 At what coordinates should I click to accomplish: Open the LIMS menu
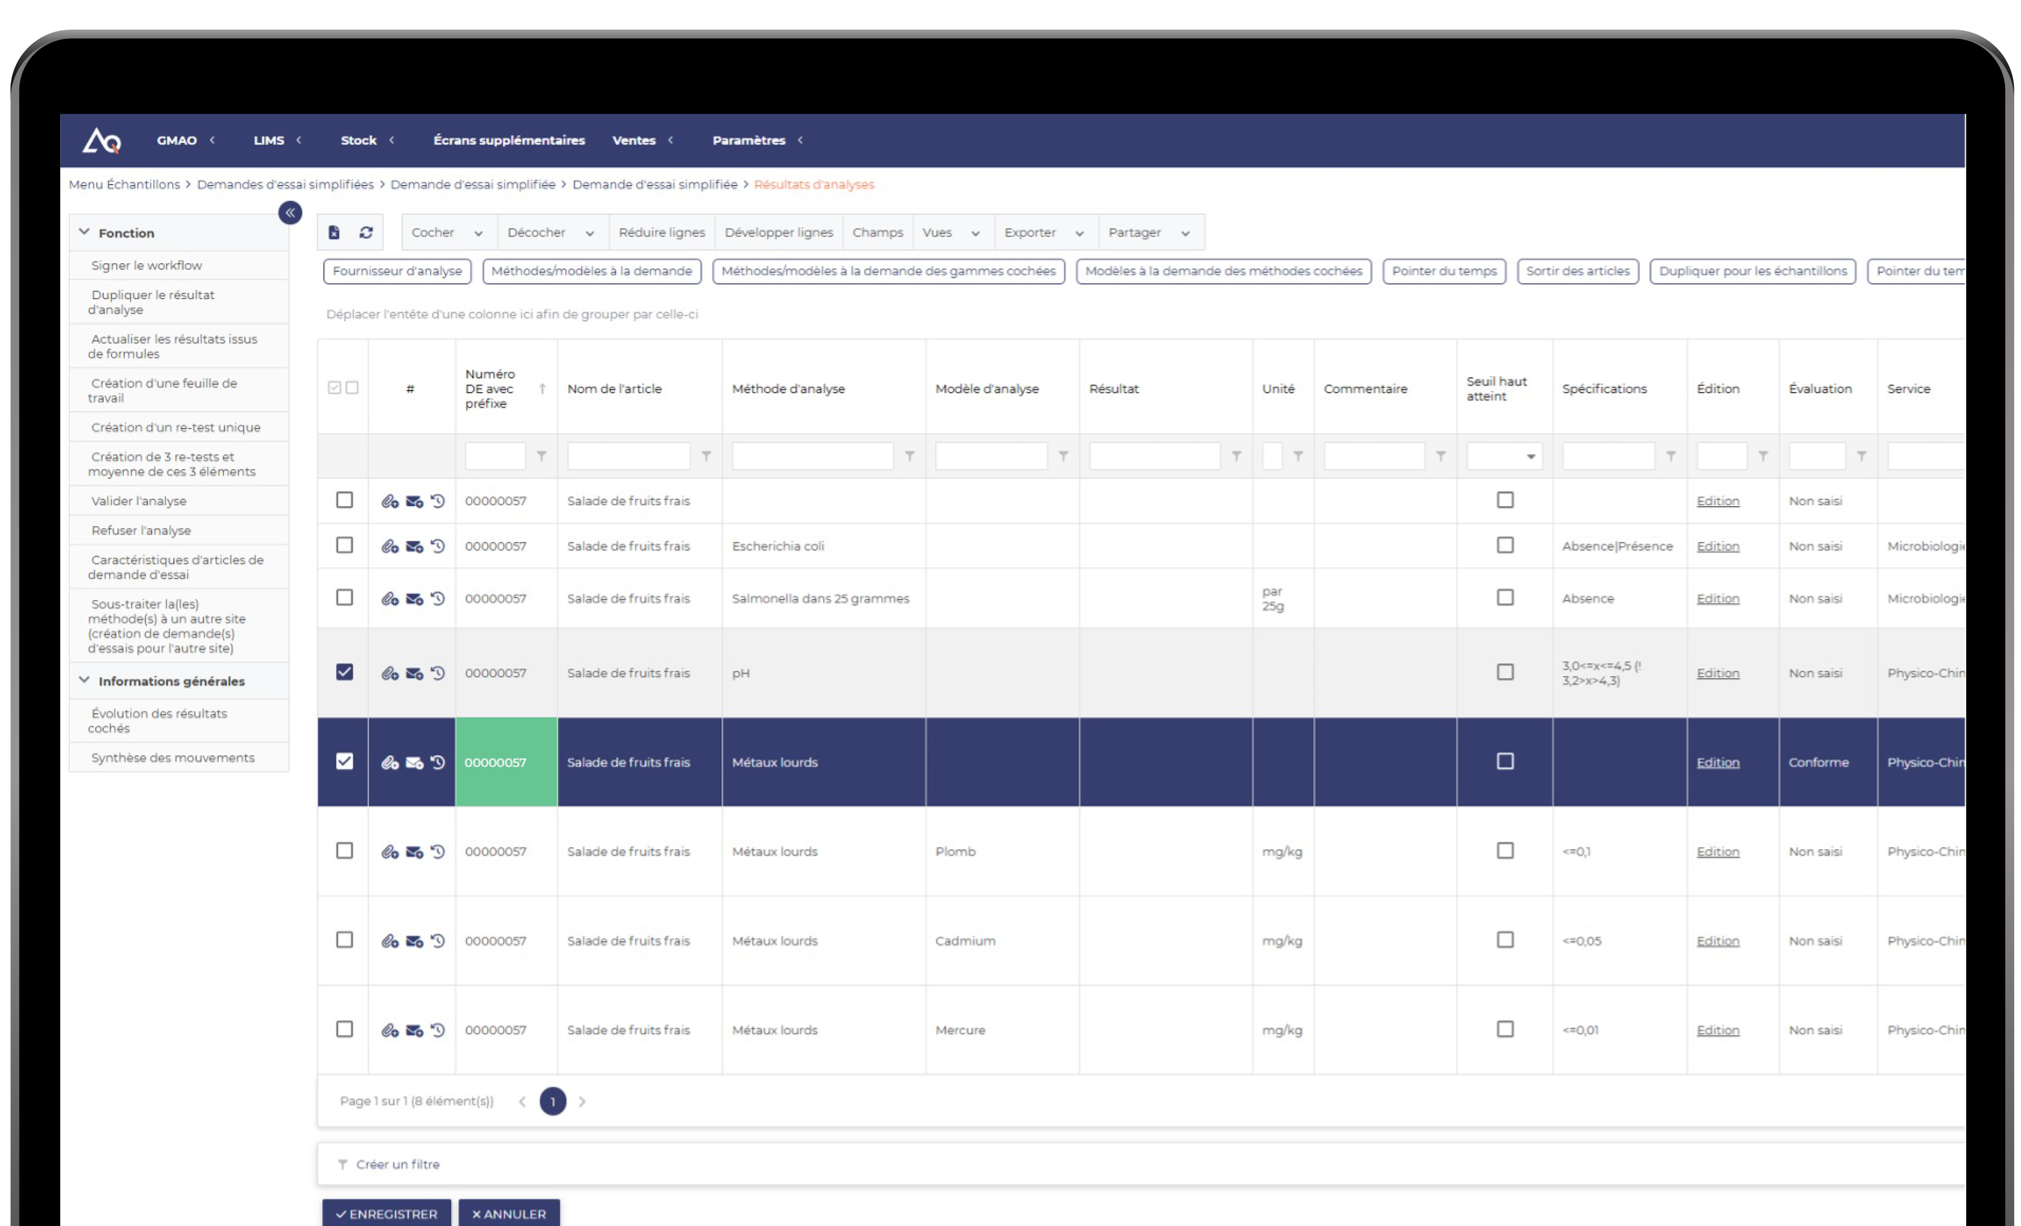pyautogui.click(x=277, y=141)
